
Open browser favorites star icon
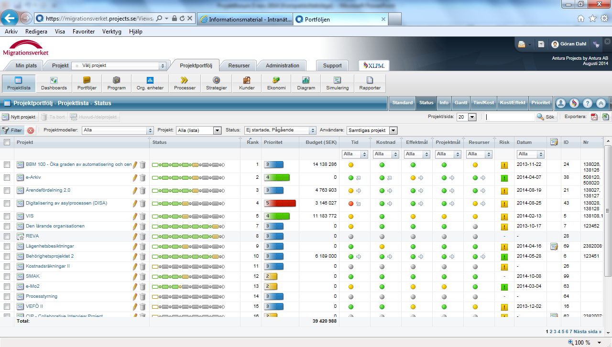[x=592, y=18]
